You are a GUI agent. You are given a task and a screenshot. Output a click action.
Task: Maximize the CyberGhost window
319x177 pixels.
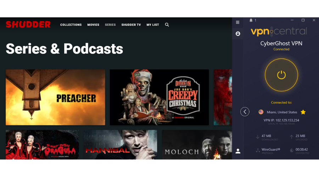[x=303, y=20]
